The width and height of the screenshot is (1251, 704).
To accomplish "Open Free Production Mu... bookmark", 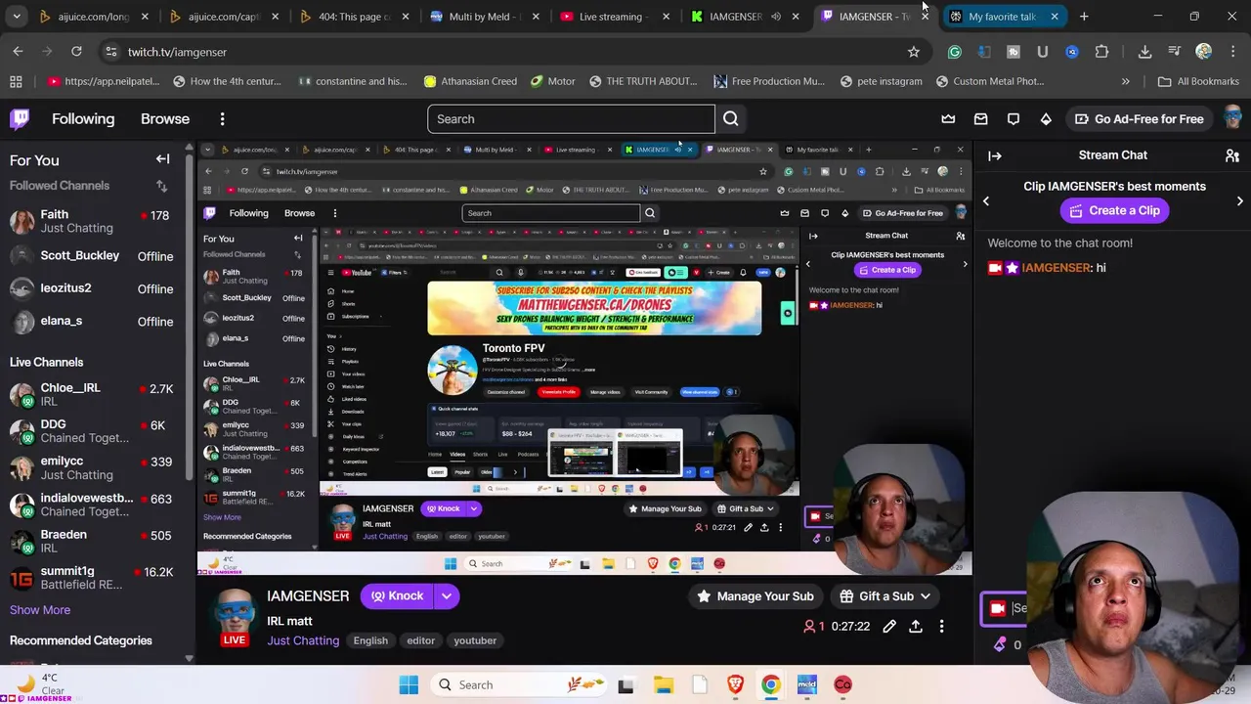I will [x=768, y=81].
